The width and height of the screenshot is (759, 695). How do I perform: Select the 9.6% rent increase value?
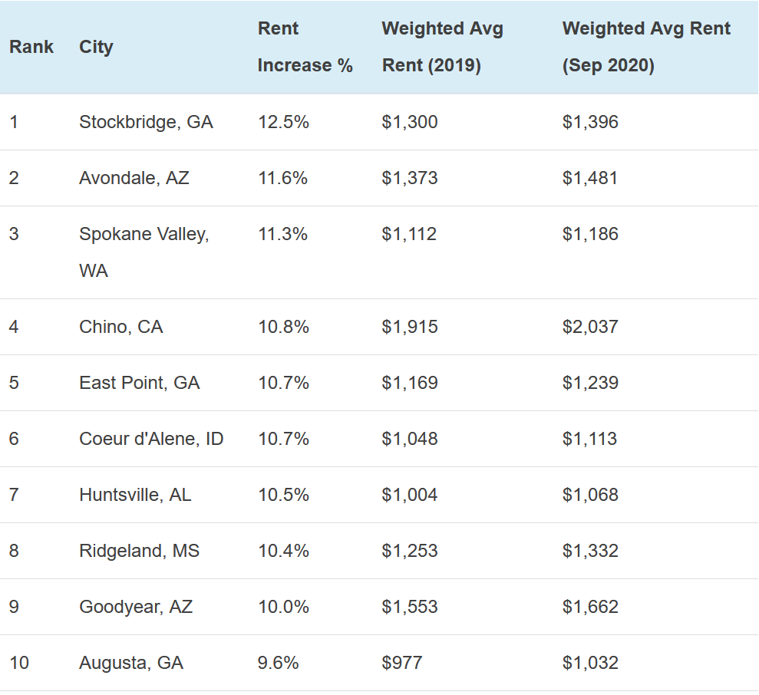279,663
